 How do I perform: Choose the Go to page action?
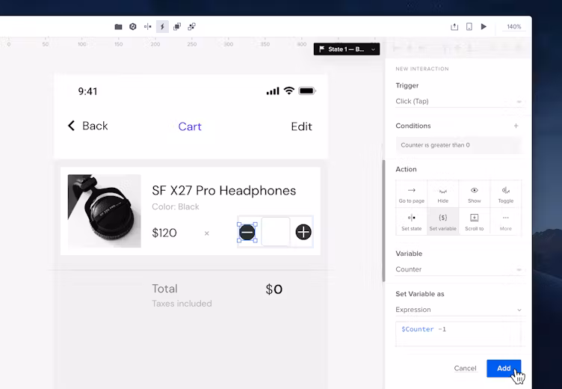tap(412, 194)
